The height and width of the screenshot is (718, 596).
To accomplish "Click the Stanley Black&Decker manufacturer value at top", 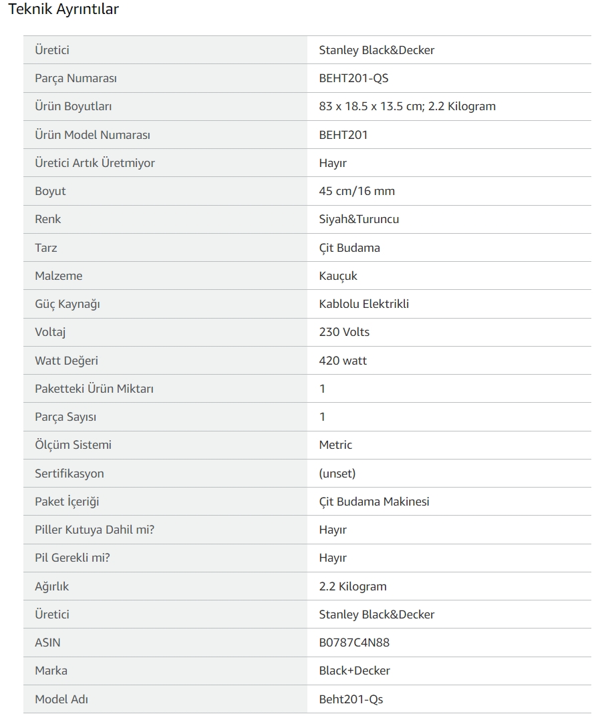I will coord(377,50).
